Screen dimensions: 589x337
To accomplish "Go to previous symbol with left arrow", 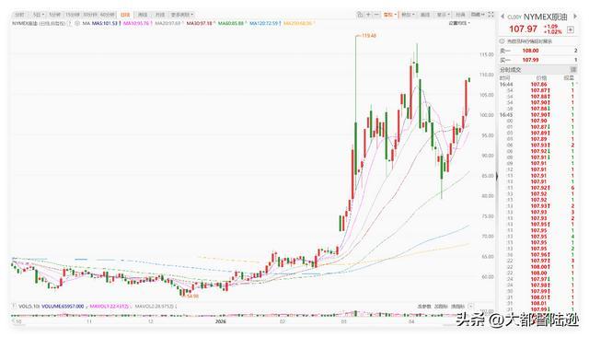I will pos(502,17).
